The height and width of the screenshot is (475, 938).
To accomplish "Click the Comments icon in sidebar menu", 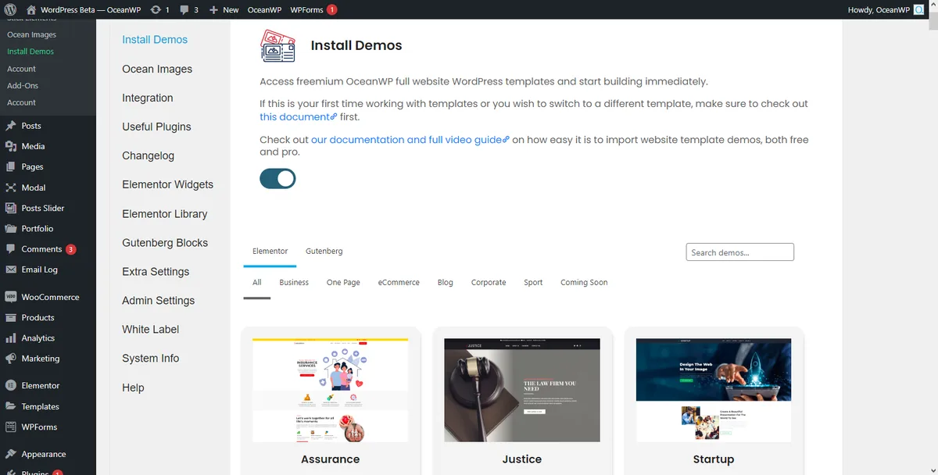I will [11, 249].
